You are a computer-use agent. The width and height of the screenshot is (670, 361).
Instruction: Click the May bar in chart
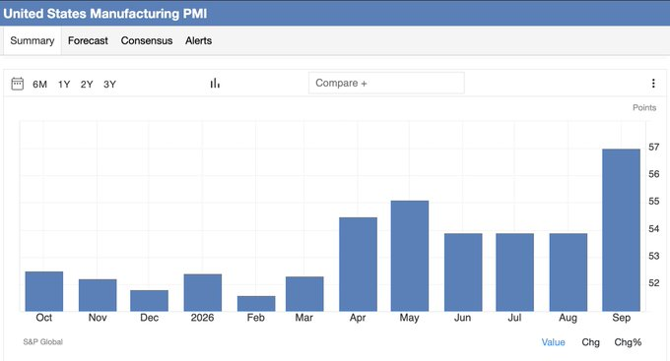(x=410, y=256)
